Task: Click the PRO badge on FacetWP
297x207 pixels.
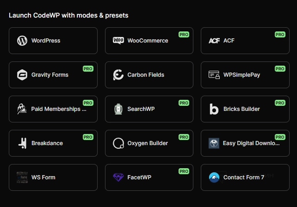Action: [184, 171]
